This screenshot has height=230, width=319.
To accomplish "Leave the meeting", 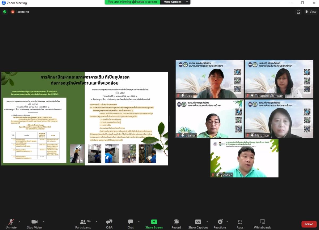I will (309, 224).
